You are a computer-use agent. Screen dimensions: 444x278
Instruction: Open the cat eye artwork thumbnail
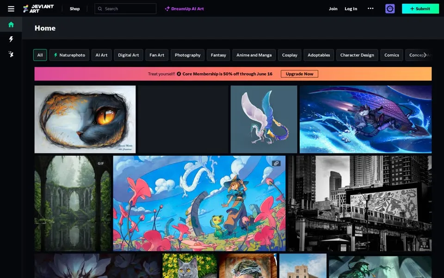point(85,120)
